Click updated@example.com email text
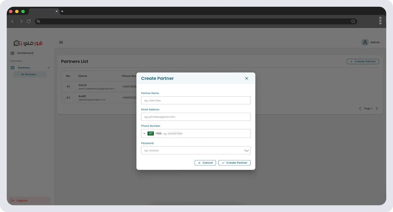Screen dimensions: 393x212 point(92,100)
